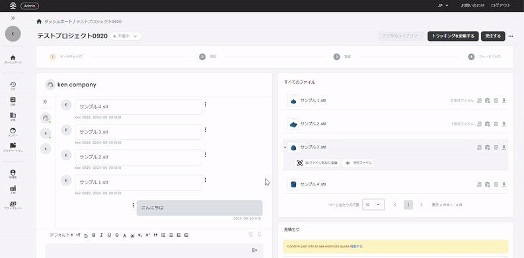This screenshot has width=524, height=258.
Task: Collapse the サンプル 3.stl row
Action: (x=285, y=147)
